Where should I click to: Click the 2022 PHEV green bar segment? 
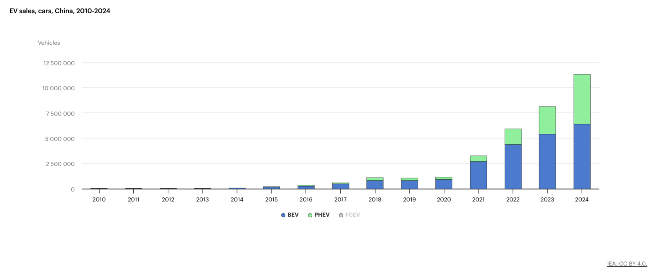point(513,136)
